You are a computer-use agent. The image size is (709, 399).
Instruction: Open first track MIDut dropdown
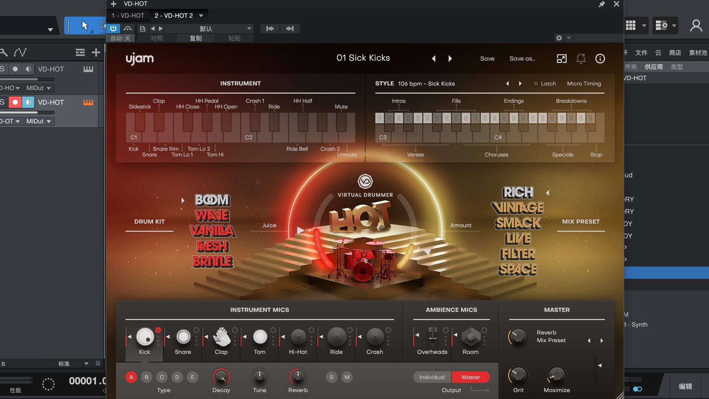pos(39,88)
